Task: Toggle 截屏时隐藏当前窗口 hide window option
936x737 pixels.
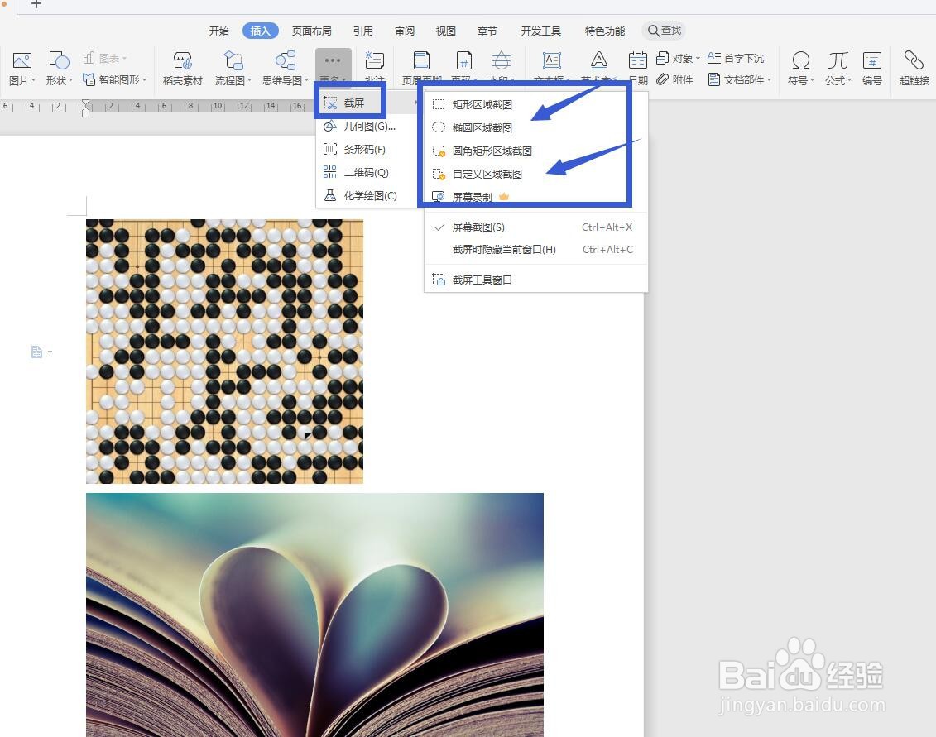Action: [505, 249]
